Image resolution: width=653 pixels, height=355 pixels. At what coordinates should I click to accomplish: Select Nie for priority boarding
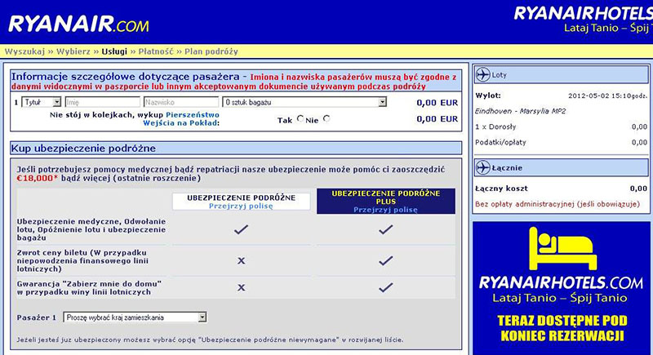326,118
